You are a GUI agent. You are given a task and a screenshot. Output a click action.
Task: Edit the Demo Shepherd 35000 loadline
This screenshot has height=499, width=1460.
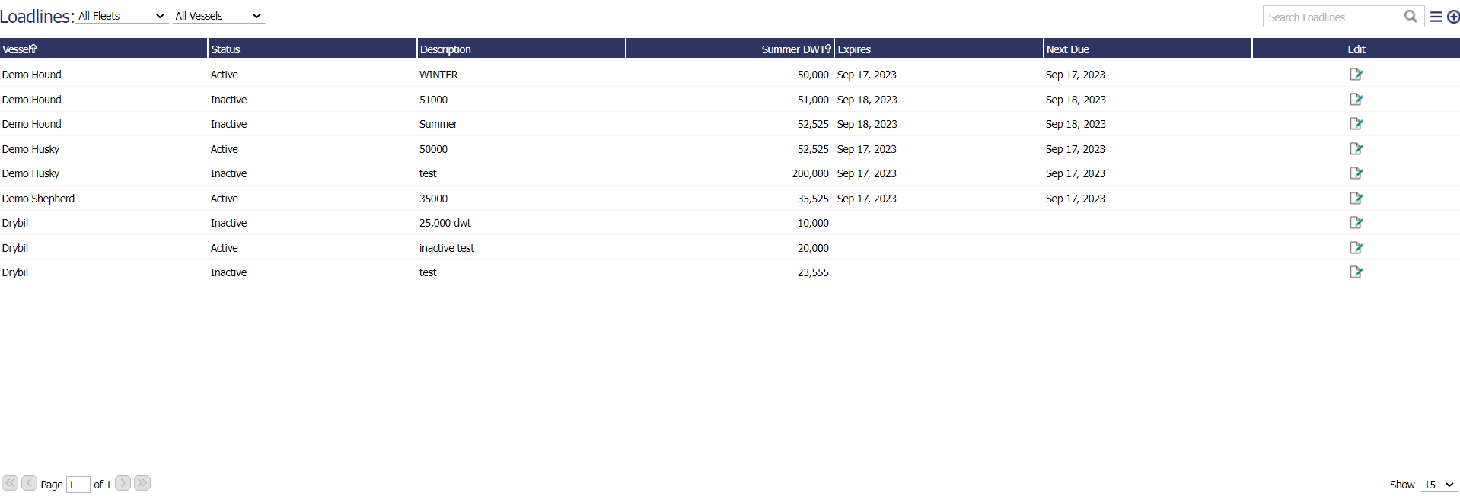[x=1356, y=199]
